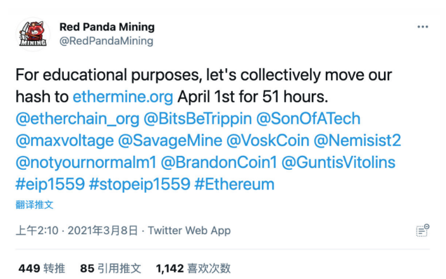Open @SonOfATech profile mention
Viewport: 446px width, 279px height.
pos(308,119)
